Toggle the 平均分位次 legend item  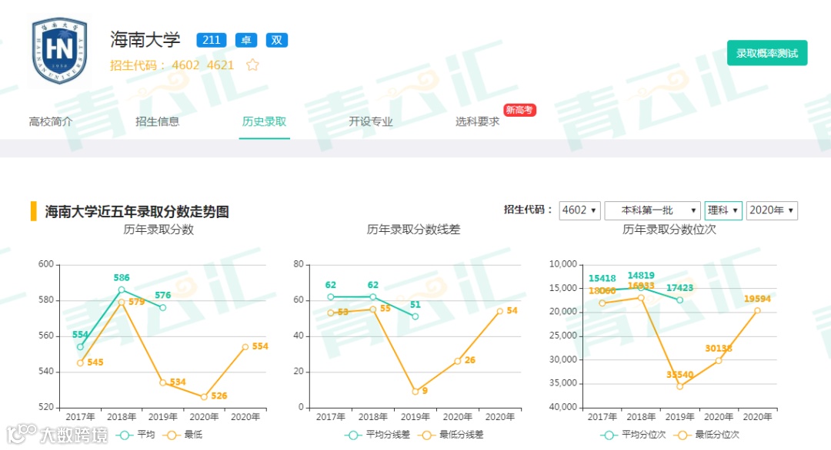click(633, 435)
